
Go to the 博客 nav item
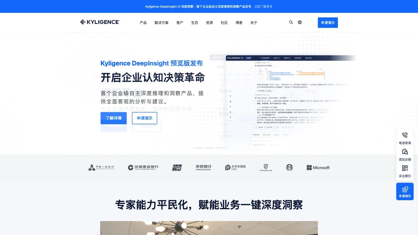pos(239,23)
